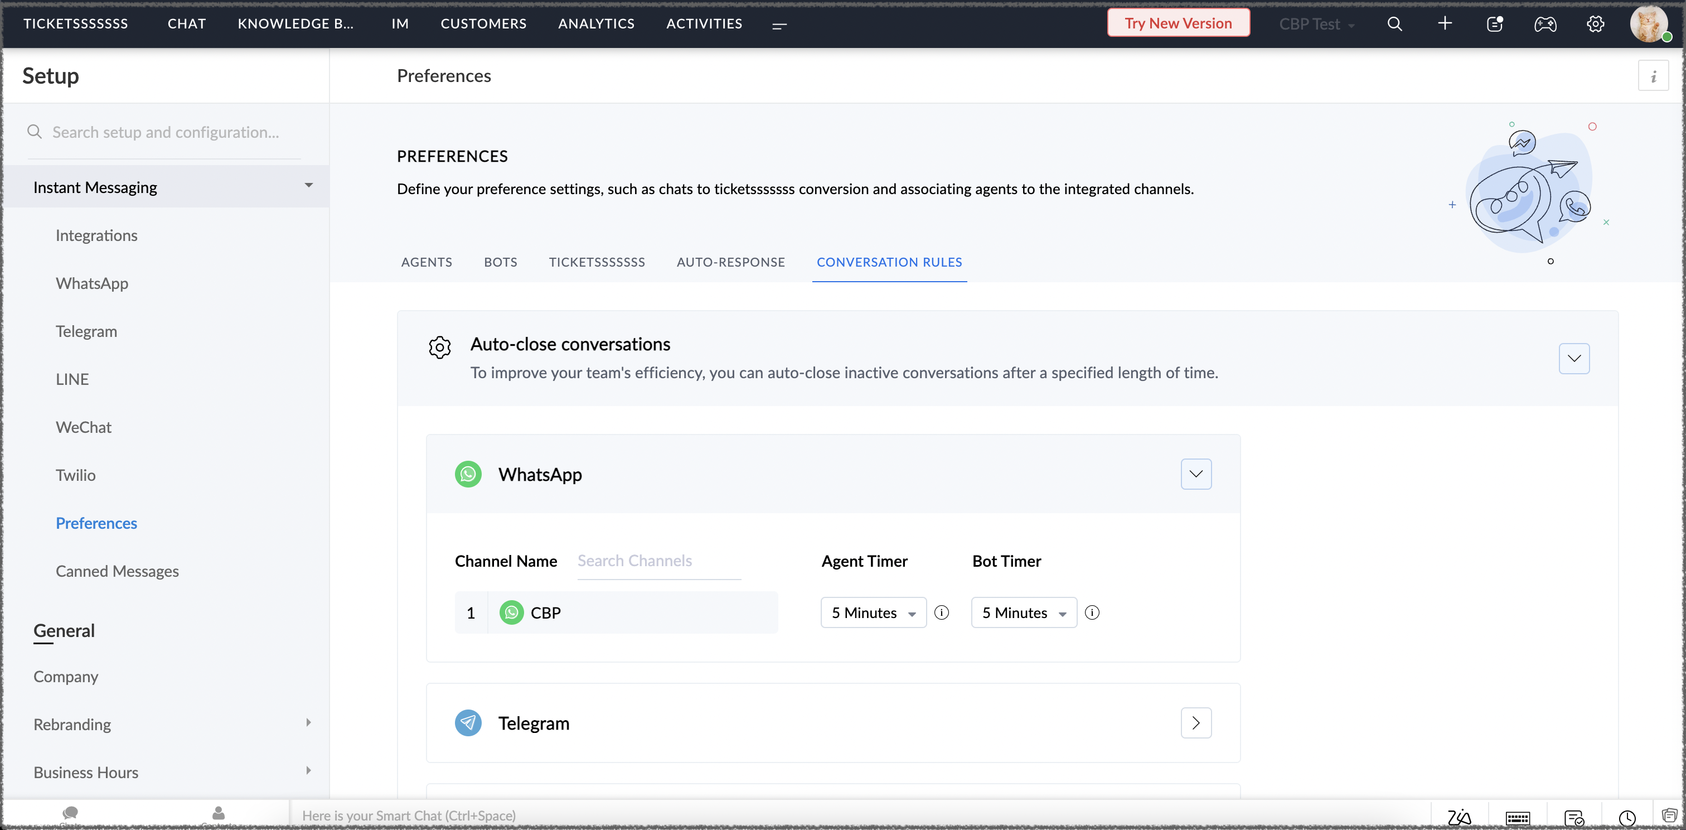Open the setup gear icon in header

1595,24
